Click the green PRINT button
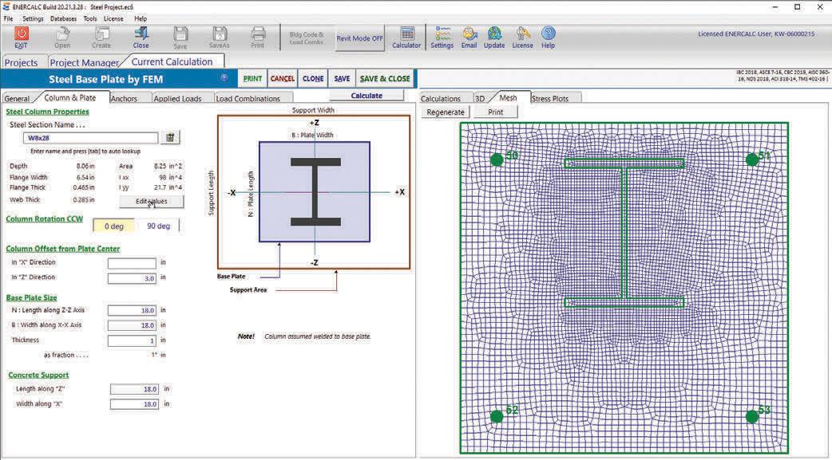This screenshot has height=460, width=832. click(252, 78)
